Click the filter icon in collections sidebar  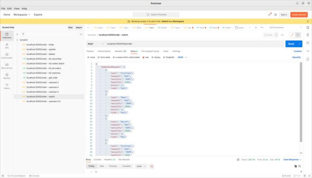pos(23,34)
